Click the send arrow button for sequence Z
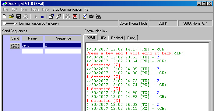The height and width of the screenshot is (111, 214). (x=15, y=46)
